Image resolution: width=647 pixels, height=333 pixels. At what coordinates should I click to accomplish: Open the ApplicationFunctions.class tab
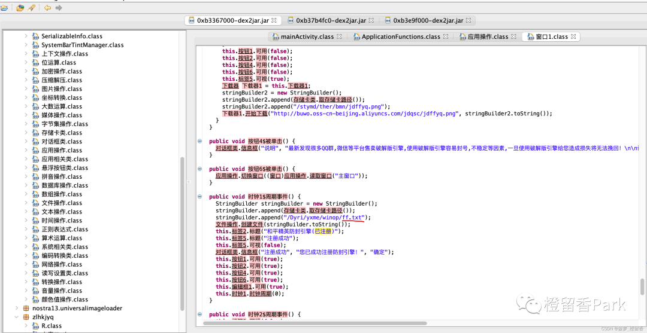401,36
